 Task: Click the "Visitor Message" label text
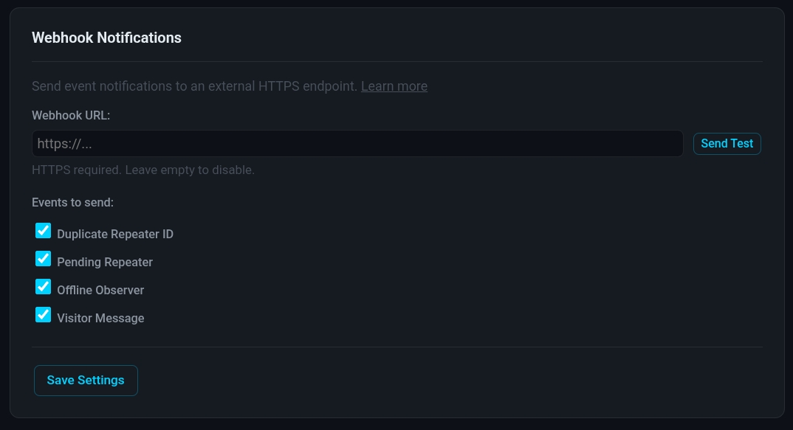click(x=100, y=319)
